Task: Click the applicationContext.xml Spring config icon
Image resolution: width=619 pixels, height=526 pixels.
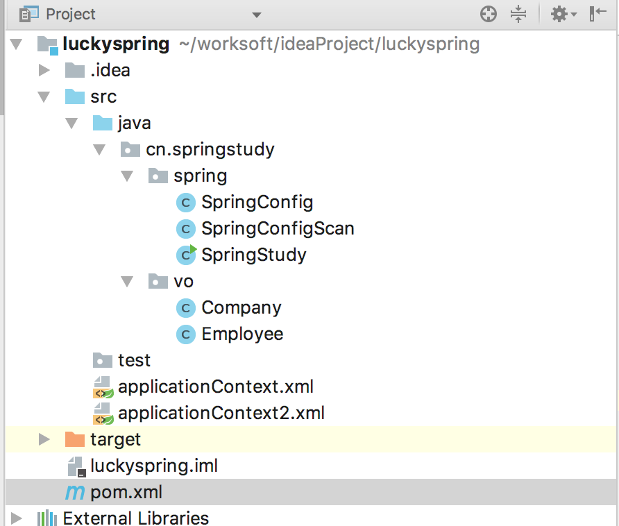Action: (x=103, y=387)
